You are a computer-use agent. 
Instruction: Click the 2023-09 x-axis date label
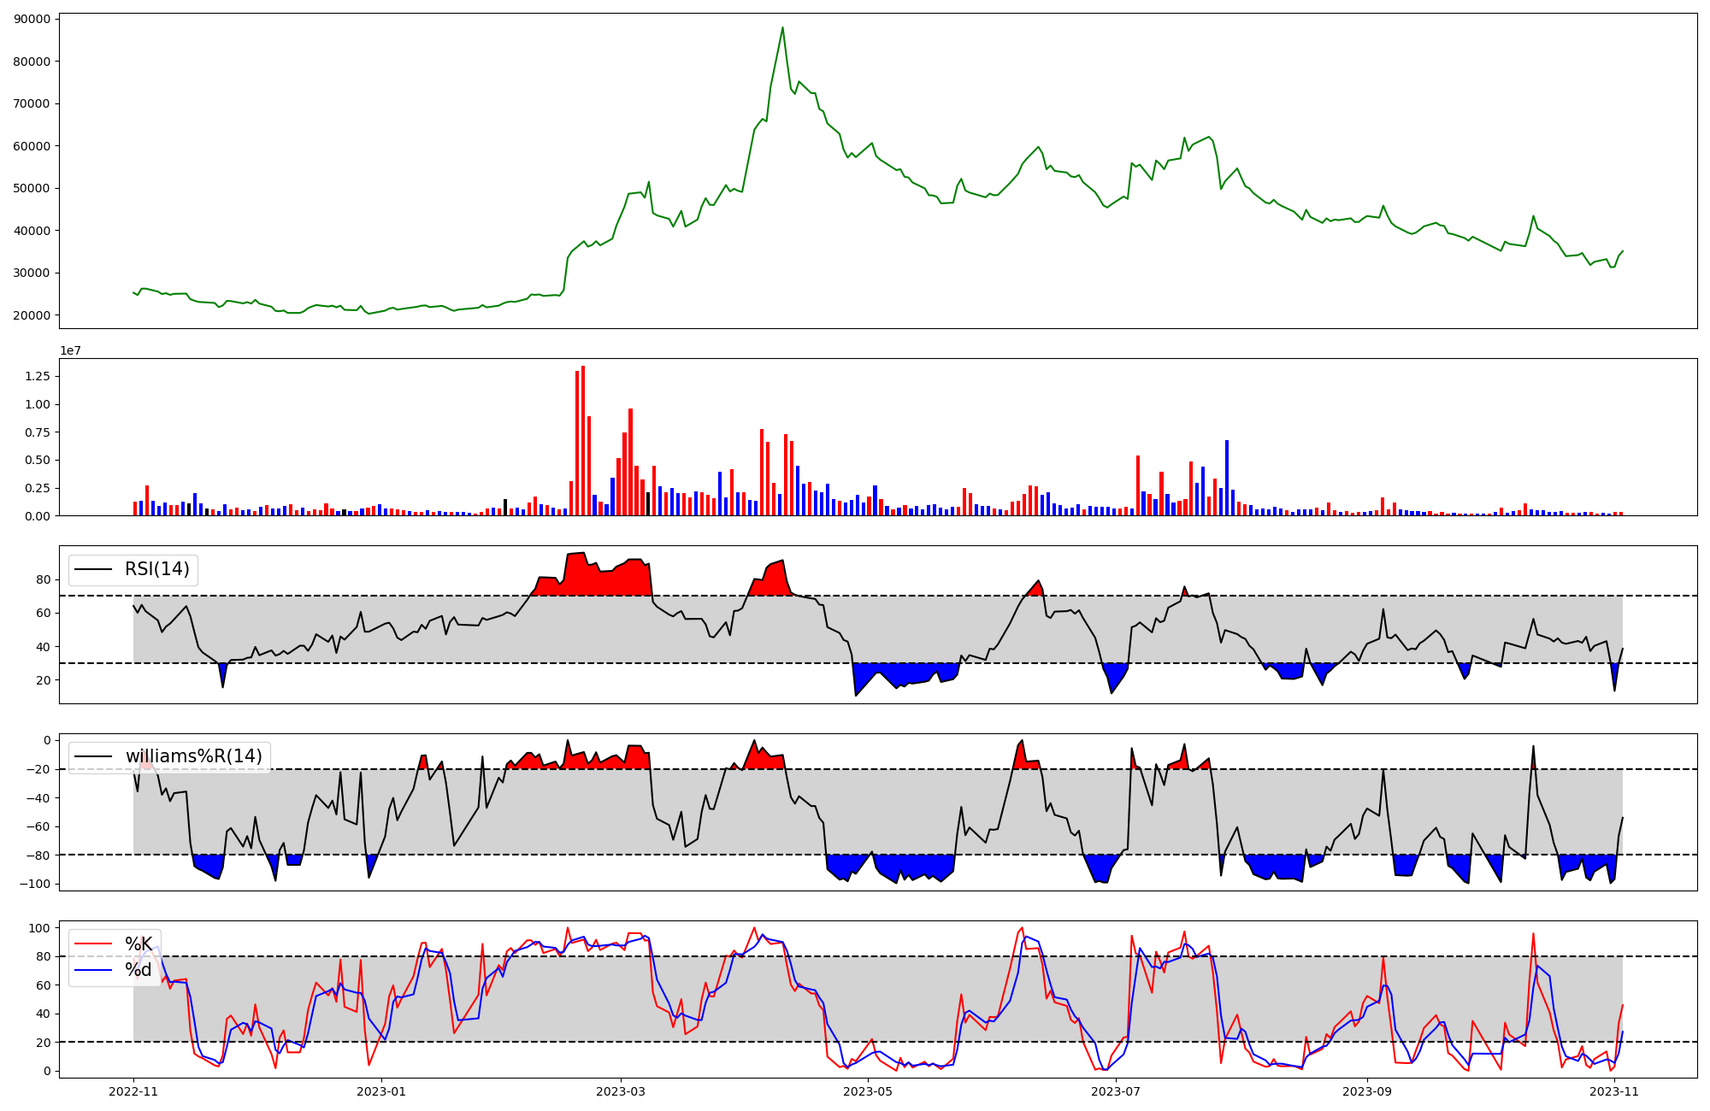point(1366,1091)
